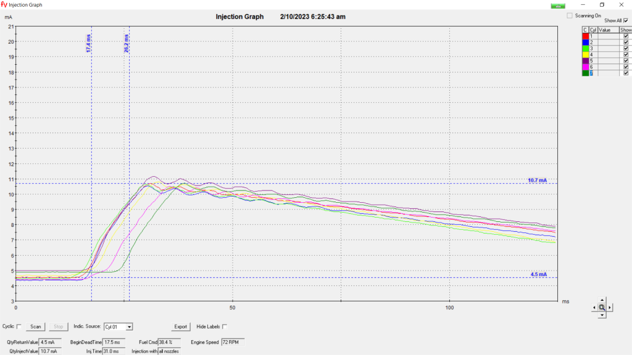Enable the Scanning On checkbox

(x=570, y=16)
